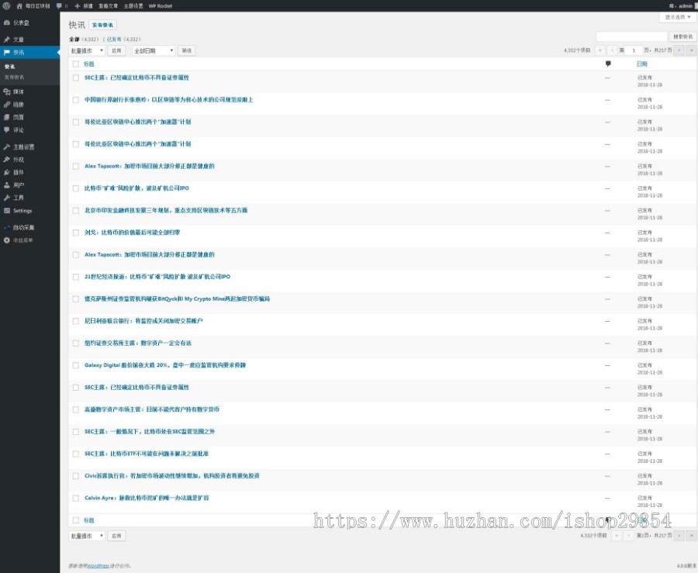Screen dimensions: 698x573
Task: Open the comments bubble in admin bar
Action: pos(60,5)
